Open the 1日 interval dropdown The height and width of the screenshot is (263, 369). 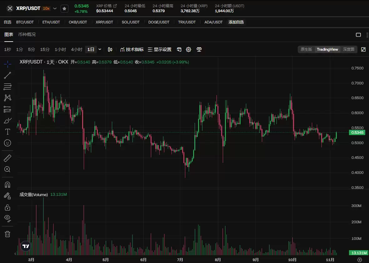pyautogui.click(x=99, y=49)
